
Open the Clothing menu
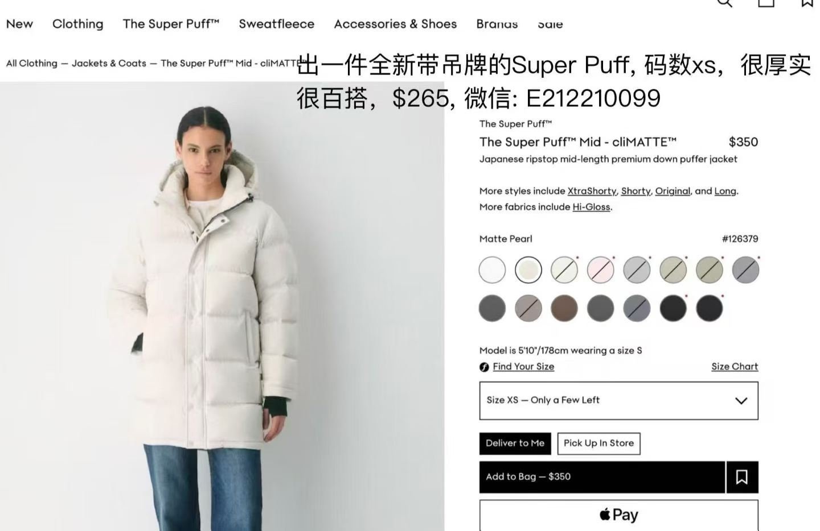pyautogui.click(x=78, y=24)
